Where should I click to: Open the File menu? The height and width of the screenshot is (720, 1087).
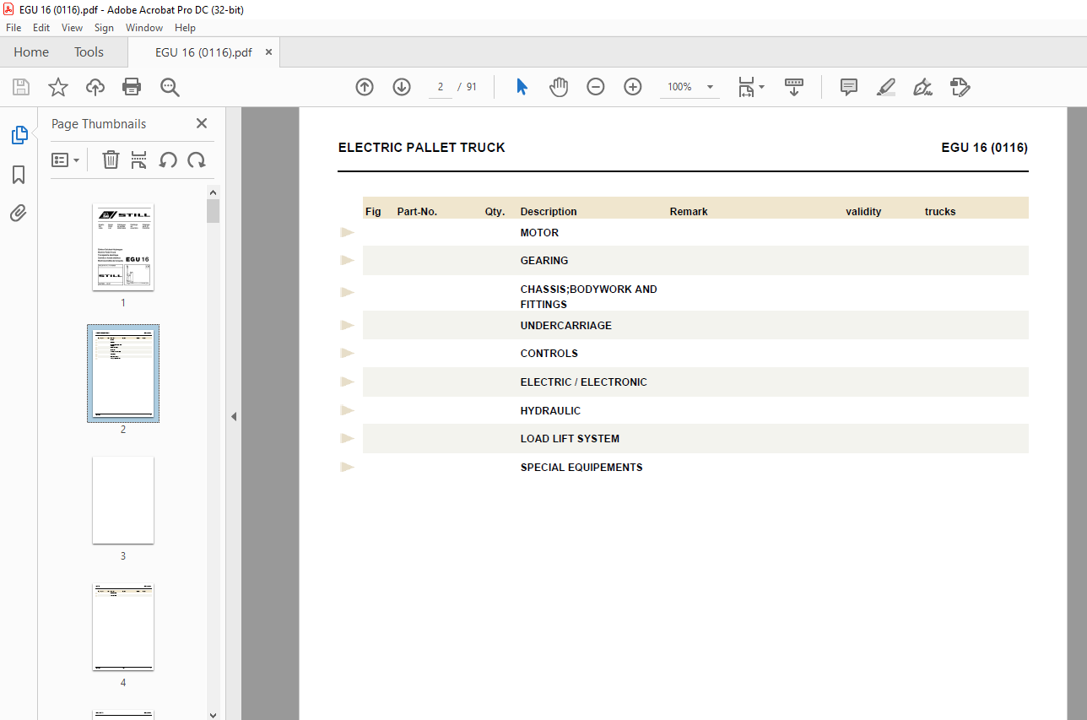(14, 28)
